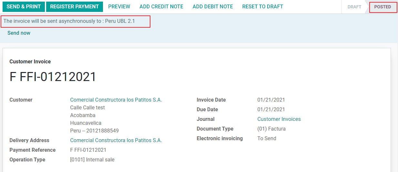Choose ADD CREDIT NOTE
This screenshot has width=398, height=172.
coord(161,7)
